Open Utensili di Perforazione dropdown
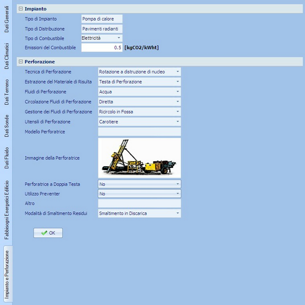Image resolution: width=305 pixels, height=305 pixels. click(178, 122)
